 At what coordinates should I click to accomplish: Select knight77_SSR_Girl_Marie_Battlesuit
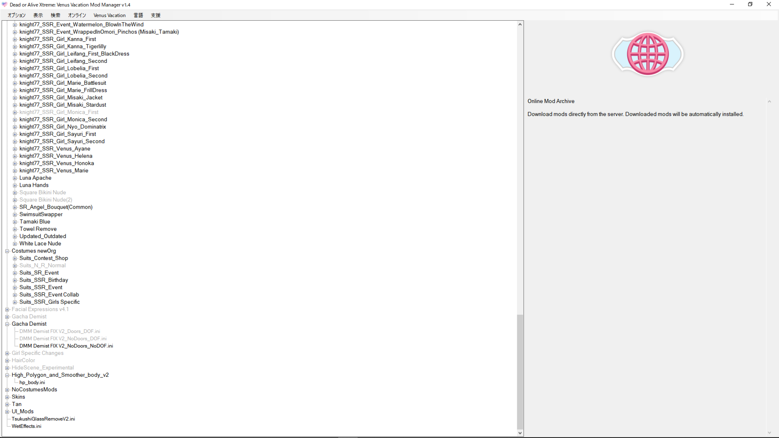(62, 83)
